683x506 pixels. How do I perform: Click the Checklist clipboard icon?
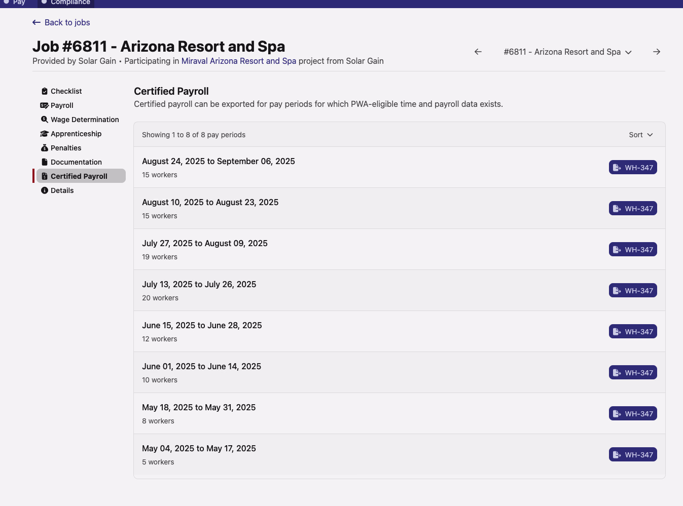click(x=45, y=91)
